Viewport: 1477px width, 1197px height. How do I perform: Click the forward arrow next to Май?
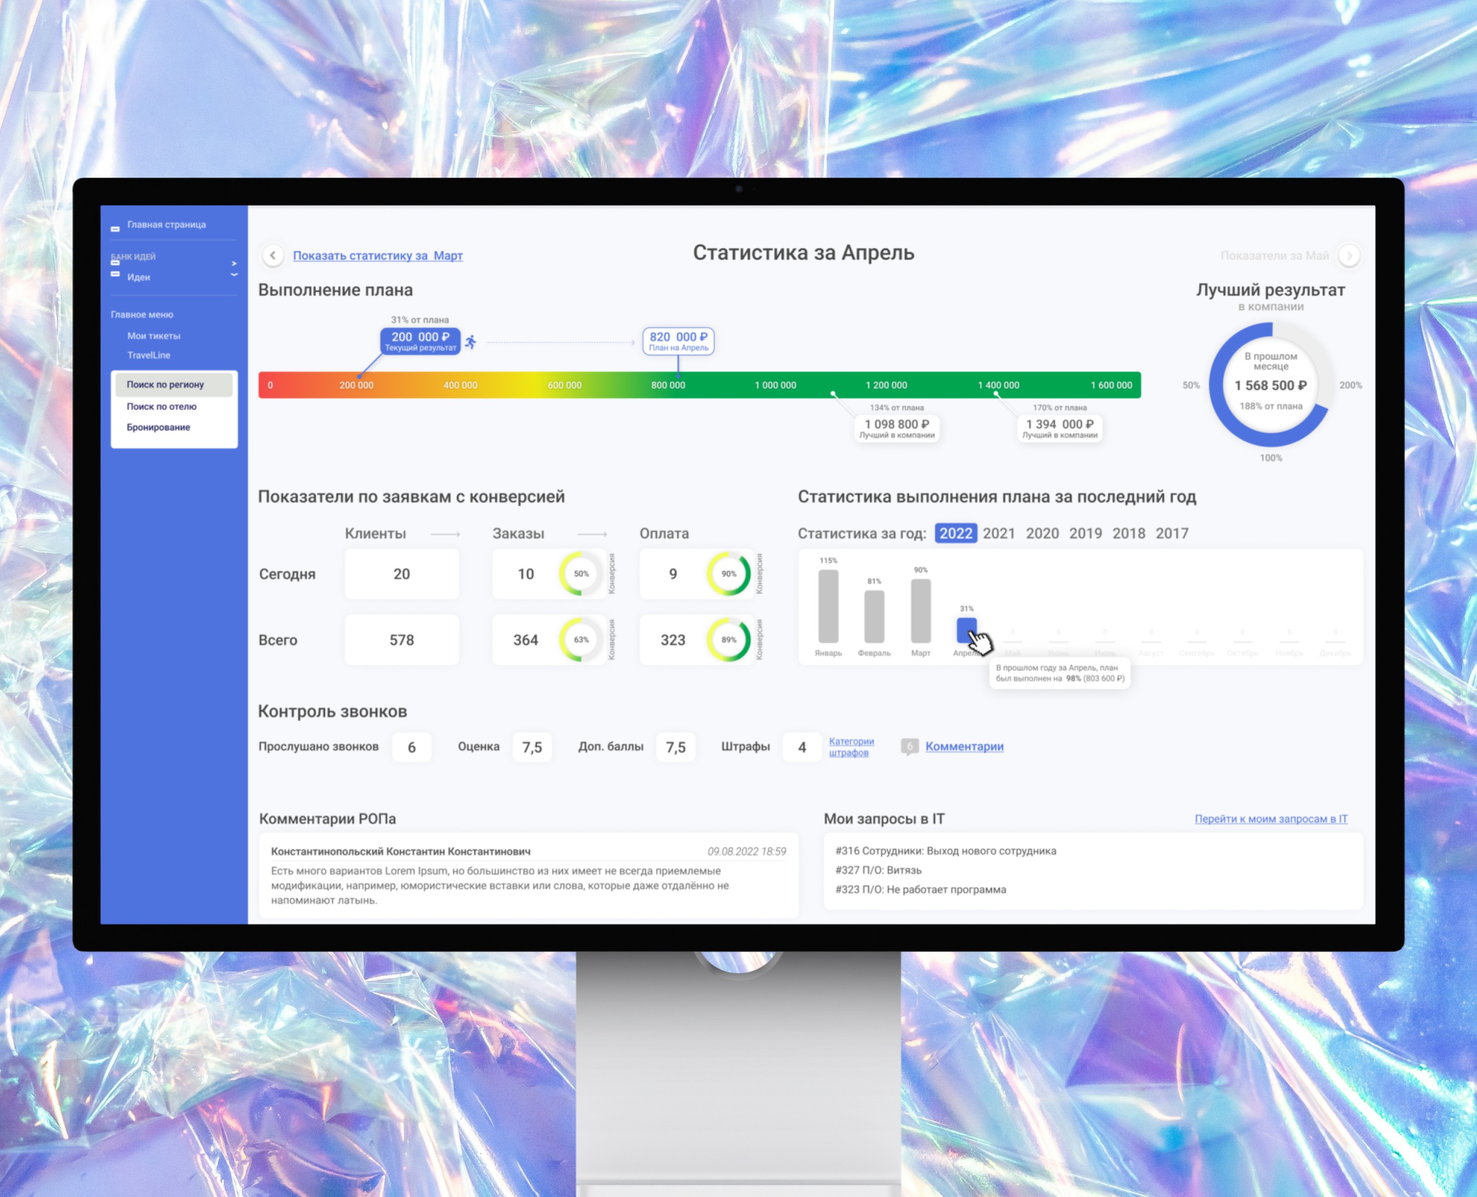tap(1349, 256)
